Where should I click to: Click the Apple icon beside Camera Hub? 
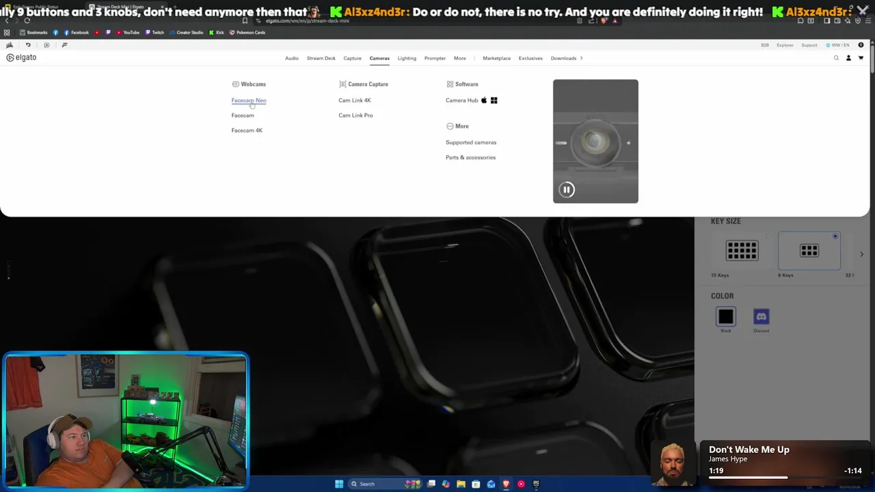click(x=484, y=100)
